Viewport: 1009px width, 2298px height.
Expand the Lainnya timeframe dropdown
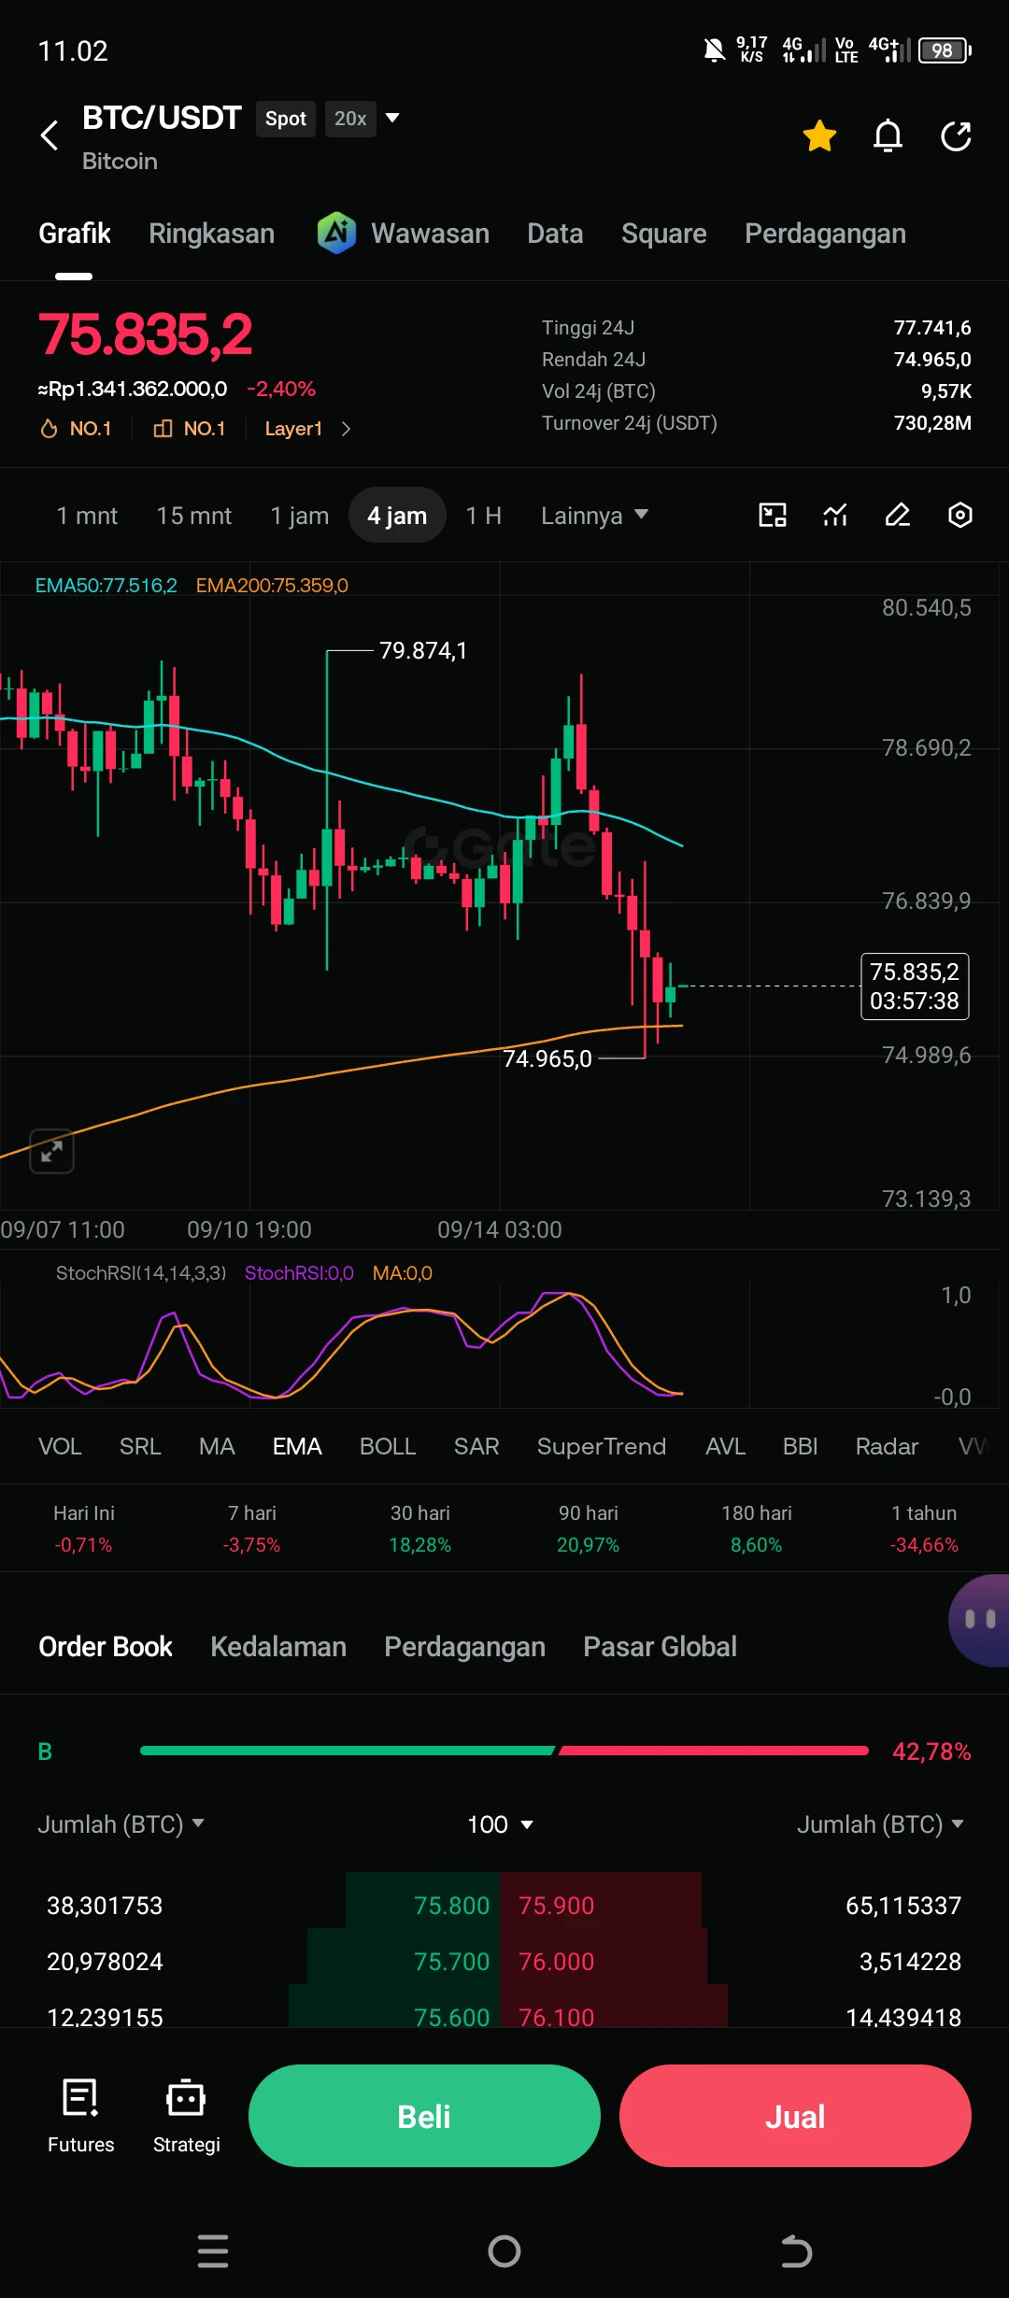[594, 516]
